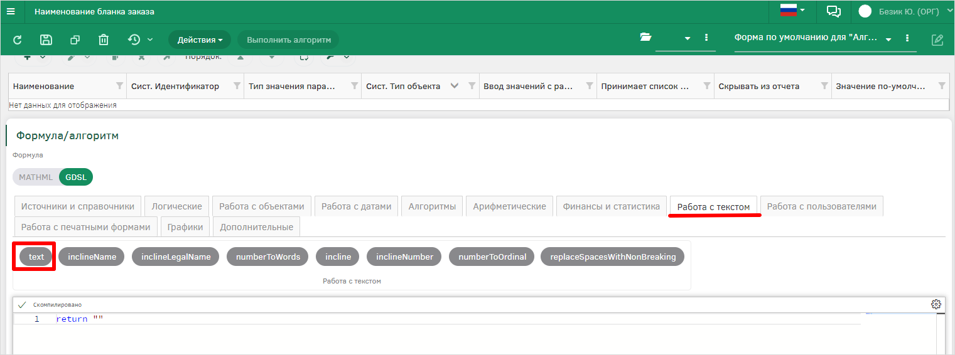
Task: Click the duplicate record icon
Action: coord(75,40)
